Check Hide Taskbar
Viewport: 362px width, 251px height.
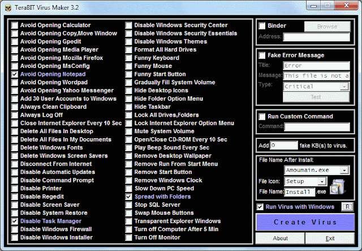pyautogui.click(x=128, y=107)
